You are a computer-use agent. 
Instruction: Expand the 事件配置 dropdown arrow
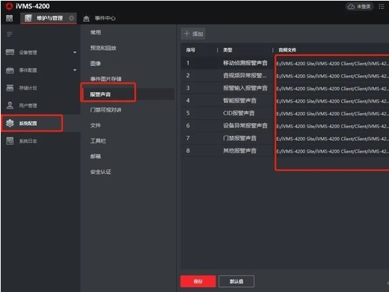click(75, 70)
